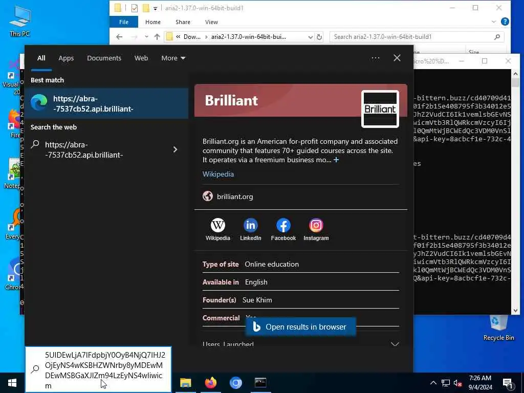
Task: Open Quick Access Toolbar customize dropdown
Action: click(155, 8)
